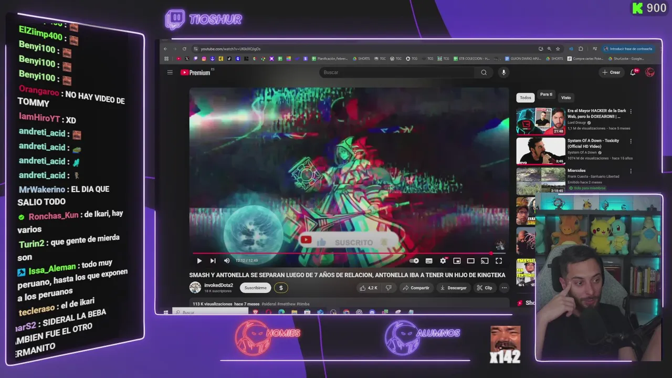Start voice search microphone
This screenshot has height=378, width=672.
point(503,72)
